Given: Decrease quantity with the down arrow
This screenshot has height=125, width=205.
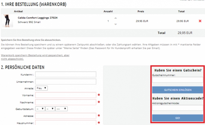Looking at the screenshot, I should point(115,24).
